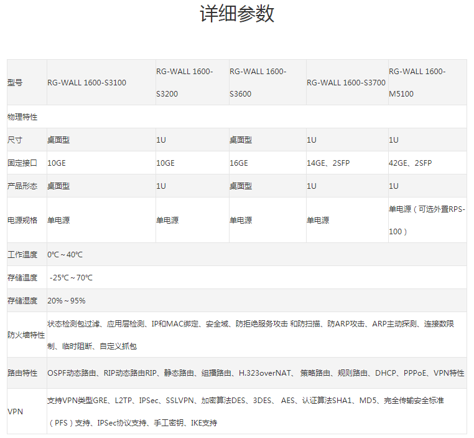The image size is (474, 438).
Task: Click the 固定接口 row label
Action: pos(22,163)
